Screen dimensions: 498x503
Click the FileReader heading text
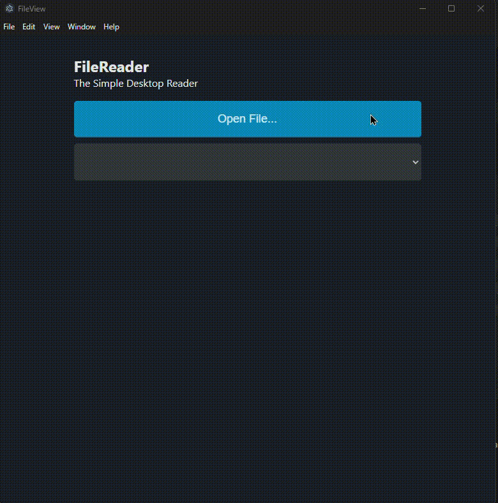click(111, 67)
